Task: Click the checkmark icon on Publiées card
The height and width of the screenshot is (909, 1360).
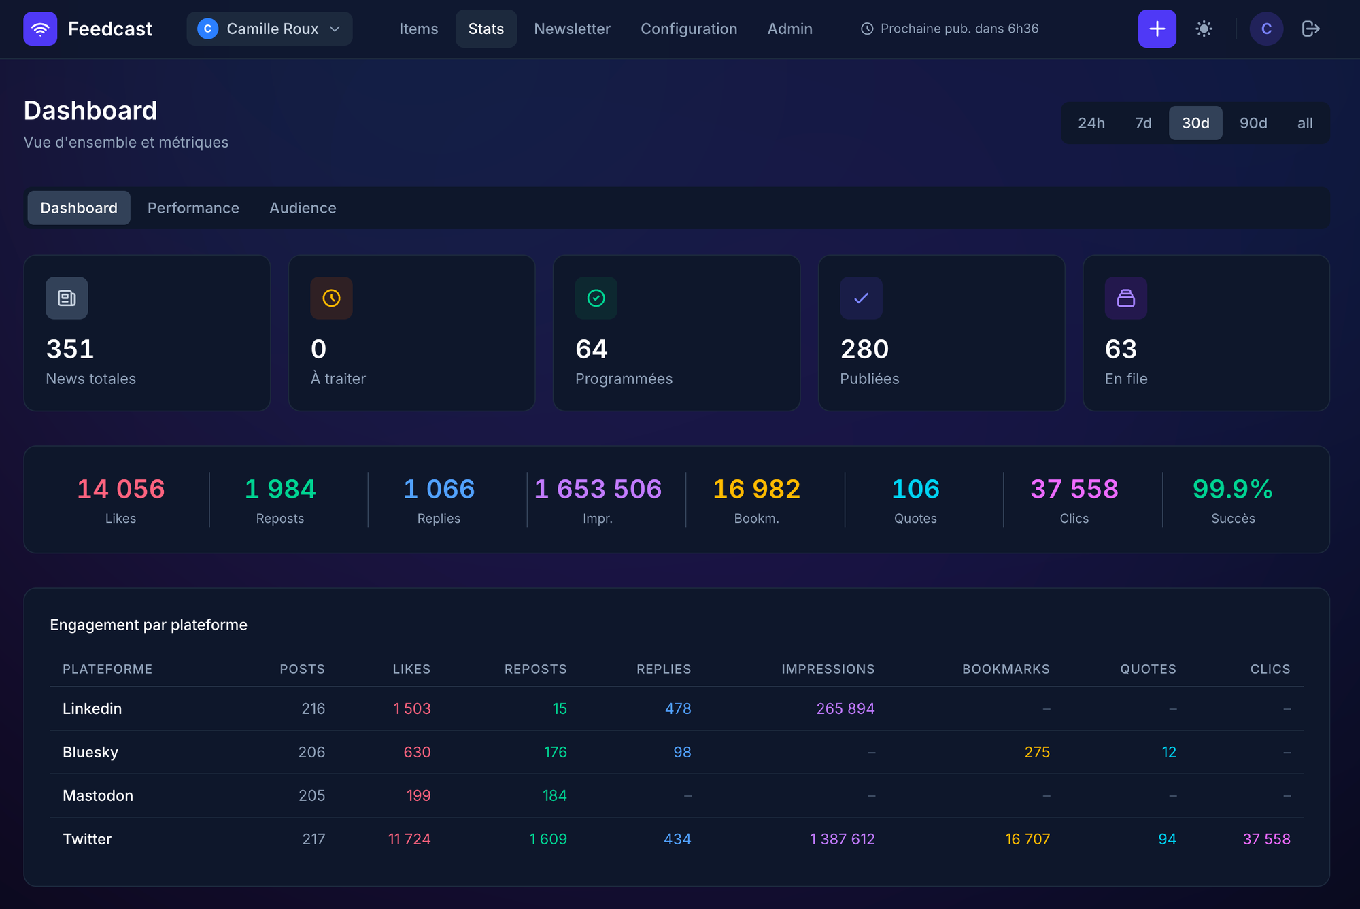Action: tap(861, 298)
